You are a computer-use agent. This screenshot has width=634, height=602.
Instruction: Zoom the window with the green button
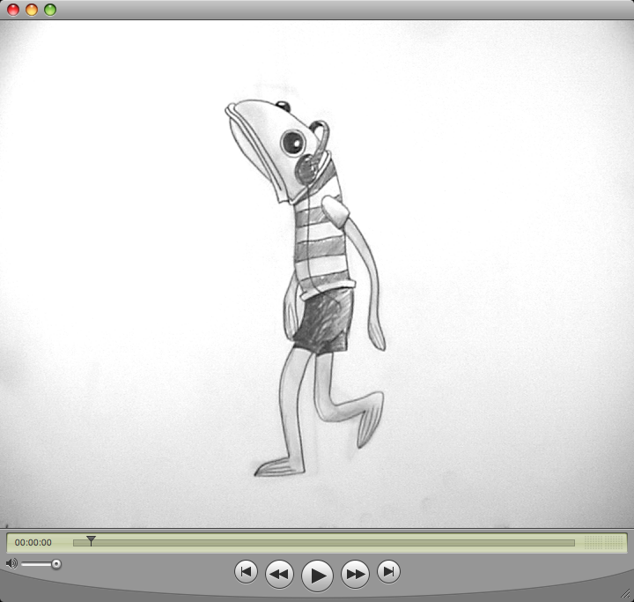point(50,10)
